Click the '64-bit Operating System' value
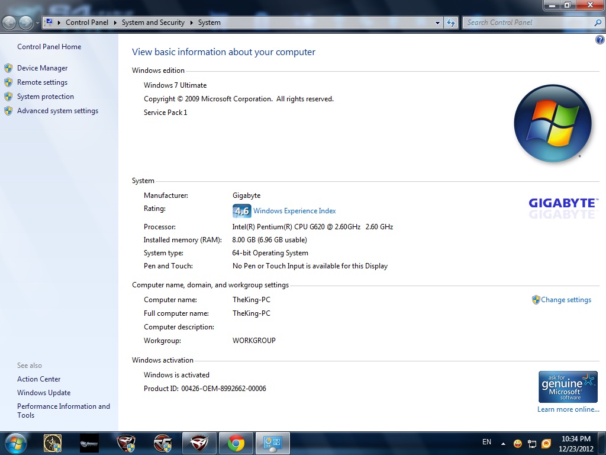606x455 pixels. (x=270, y=253)
